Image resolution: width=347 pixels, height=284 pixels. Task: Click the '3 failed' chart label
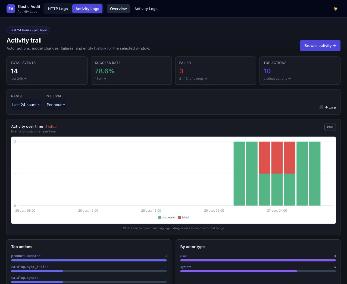pyautogui.click(x=51, y=126)
